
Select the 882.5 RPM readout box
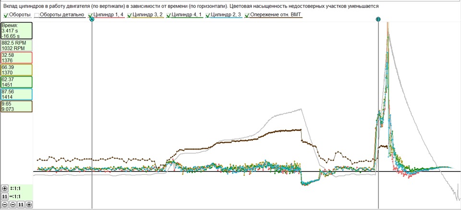(16, 45)
